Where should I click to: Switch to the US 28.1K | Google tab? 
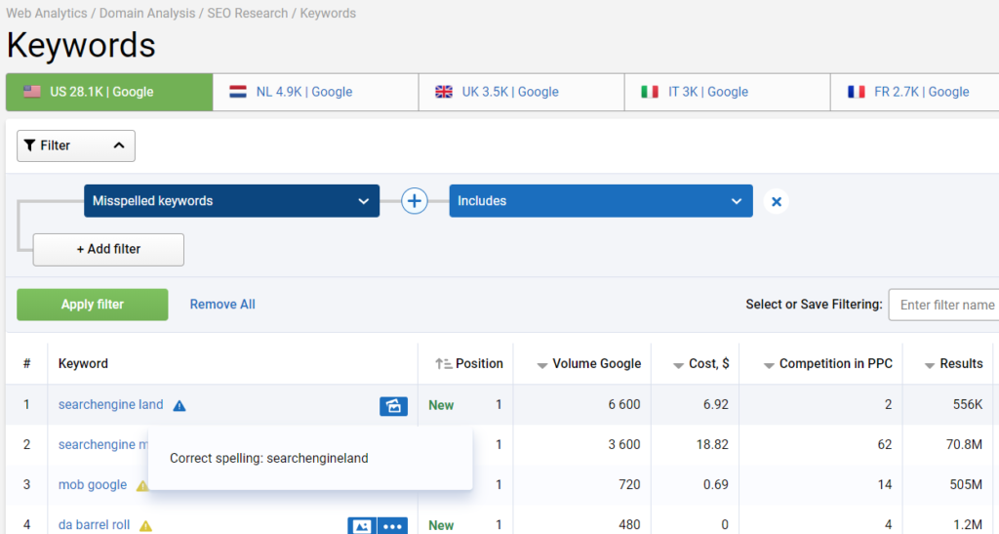[x=109, y=92]
